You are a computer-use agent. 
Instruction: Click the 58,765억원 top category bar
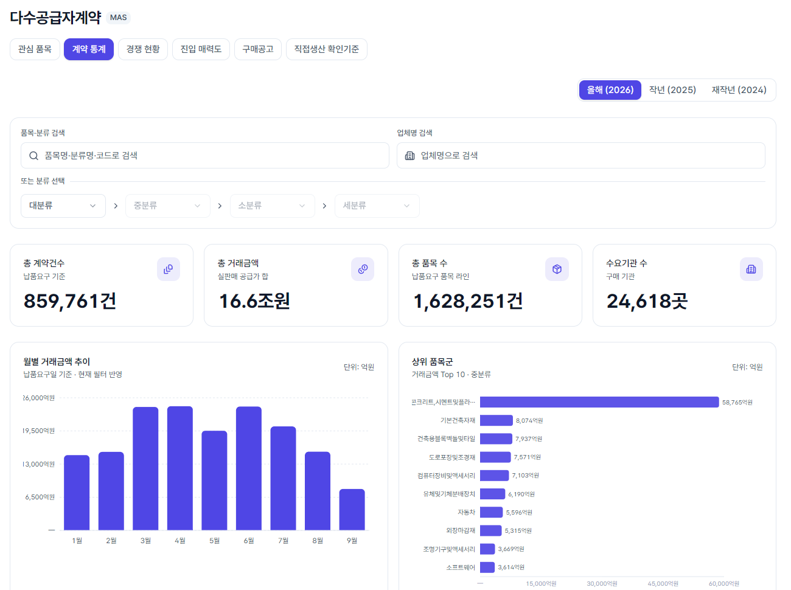tap(599, 402)
